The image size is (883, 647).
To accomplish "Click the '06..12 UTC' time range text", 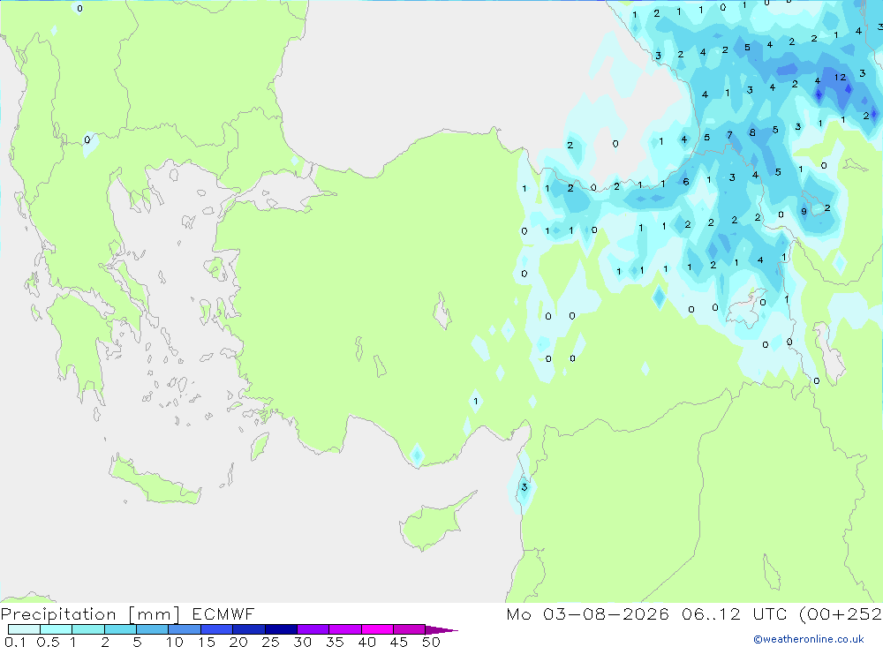I will (736, 613).
